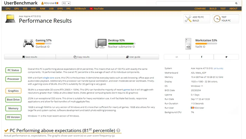Click the desktop monitor icon
Screen dimensions: 246x139
101,44
